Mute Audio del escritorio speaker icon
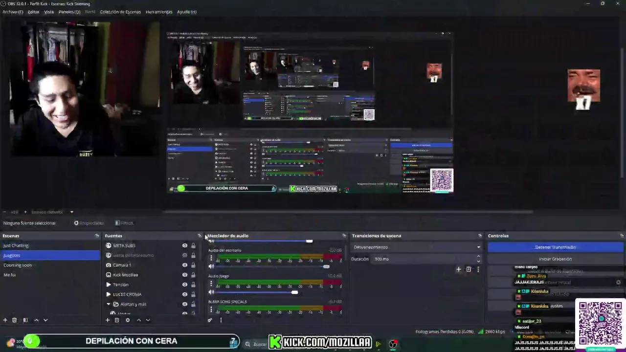This screenshot has width=626, height=352. click(x=211, y=266)
